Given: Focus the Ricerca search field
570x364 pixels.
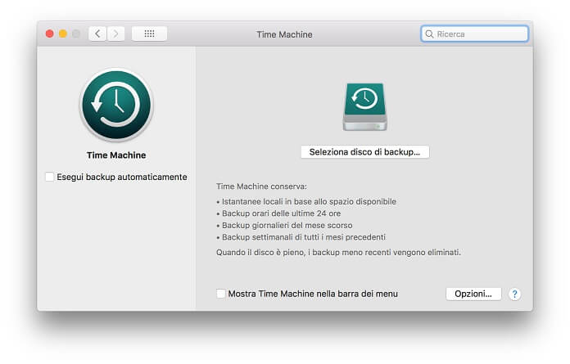Looking at the screenshot, I should point(480,34).
